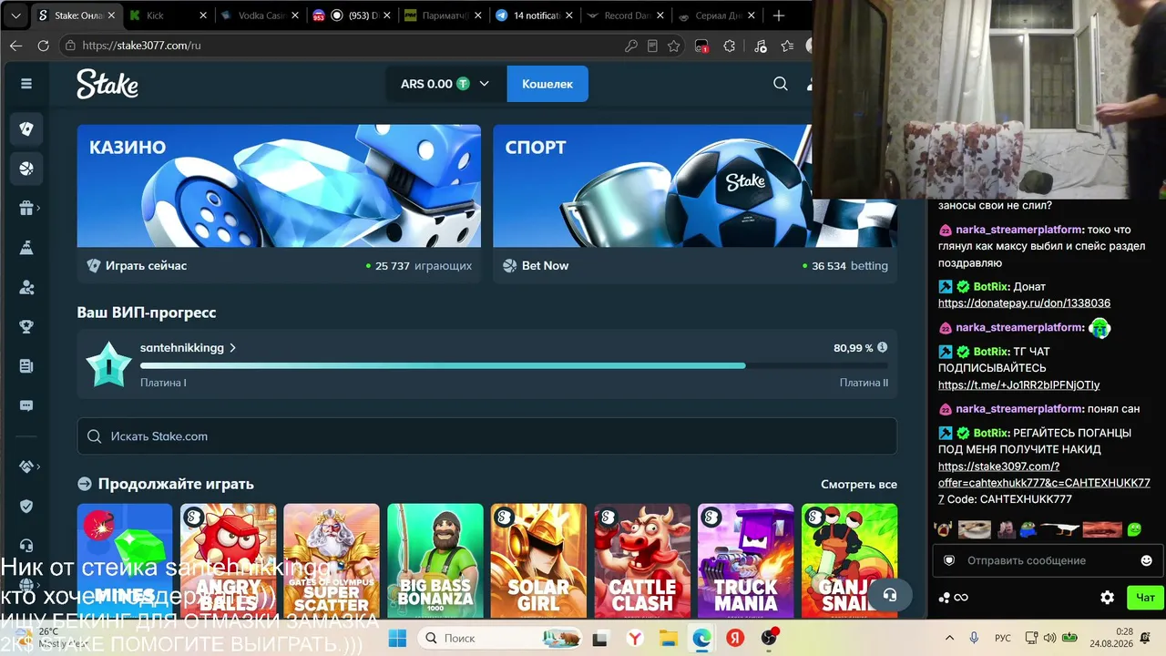The image size is (1166, 656).
Task: Click the VIP progress info icon
Action: coord(882,347)
